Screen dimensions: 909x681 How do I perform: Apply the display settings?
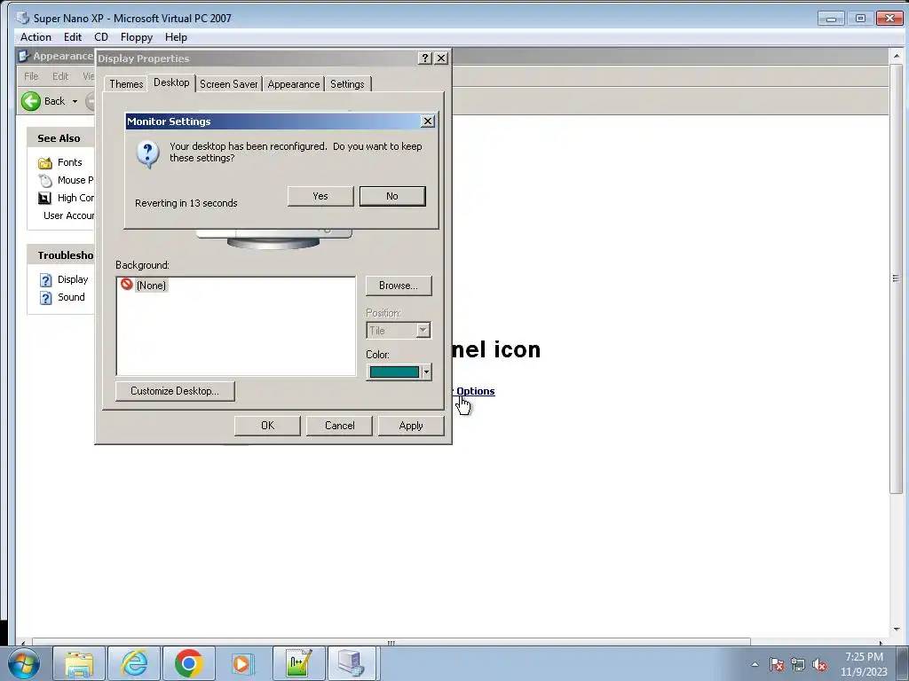[x=411, y=426]
